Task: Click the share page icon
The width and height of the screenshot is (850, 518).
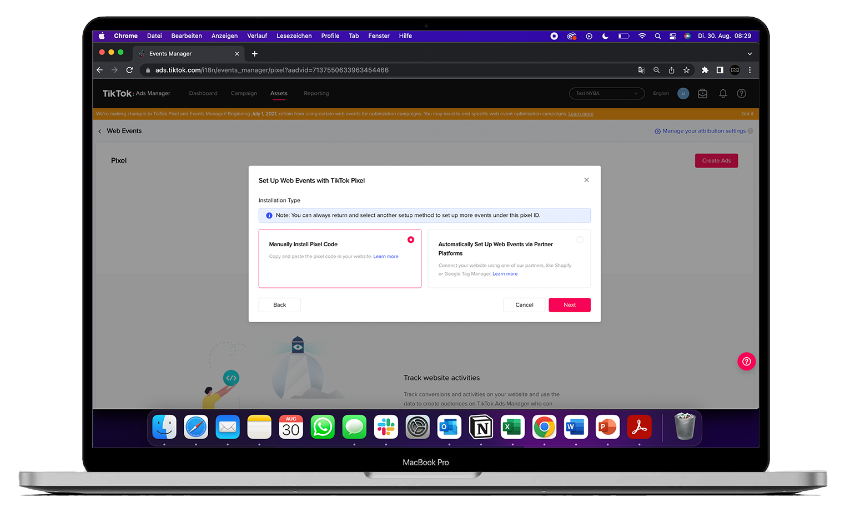Action: tap(672, 70)
